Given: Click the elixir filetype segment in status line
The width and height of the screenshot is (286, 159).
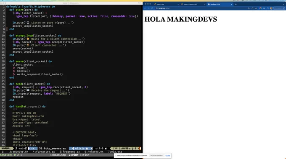Looking at the screenshot, I should [81, 149].
